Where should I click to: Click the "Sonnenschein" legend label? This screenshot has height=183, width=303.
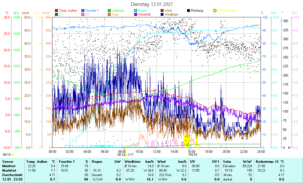point(227,11)
